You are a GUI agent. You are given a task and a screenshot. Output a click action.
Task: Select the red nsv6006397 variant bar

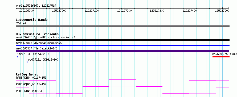(221, 57)
